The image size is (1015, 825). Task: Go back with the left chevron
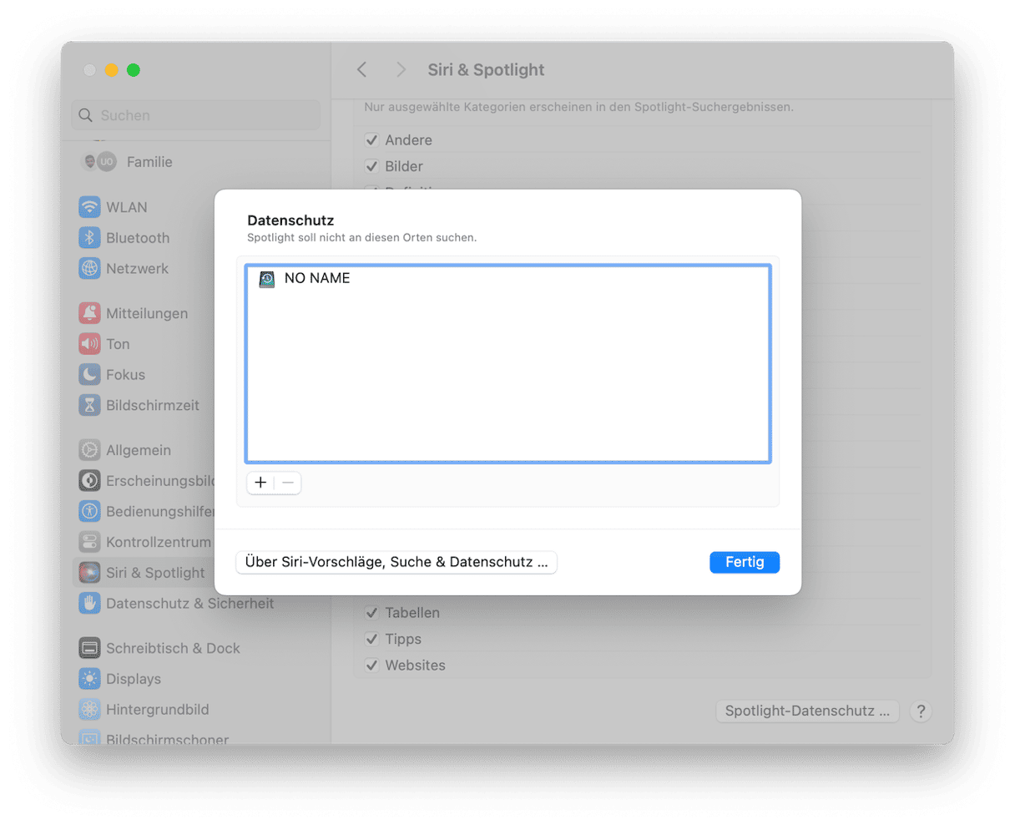pos(362,70)
